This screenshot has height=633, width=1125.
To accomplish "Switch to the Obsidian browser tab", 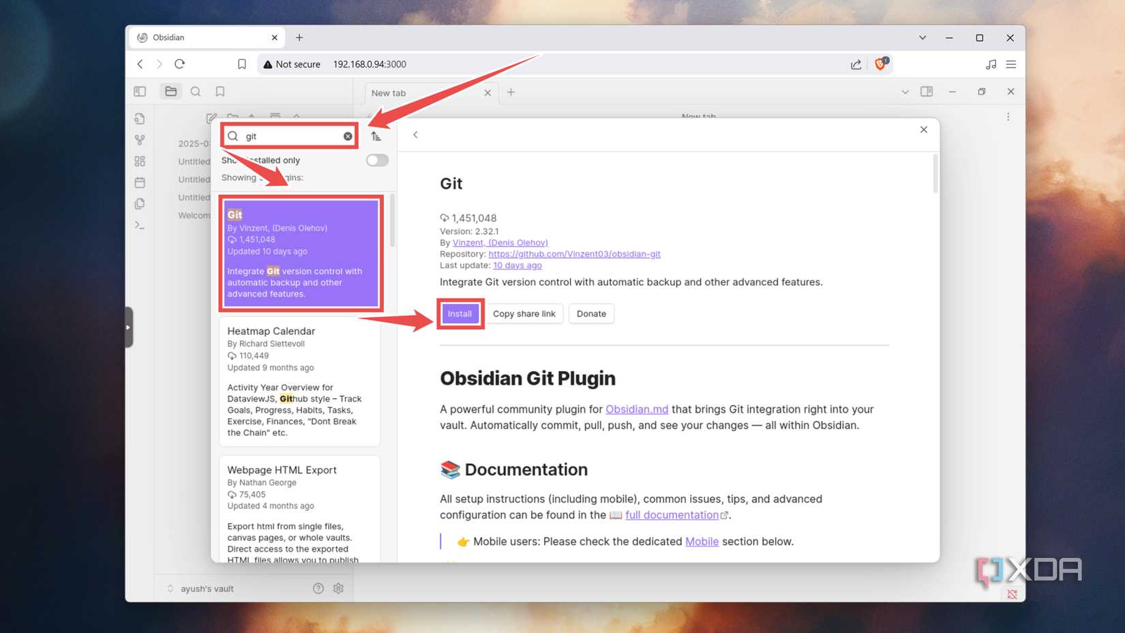I will point(208,38).
